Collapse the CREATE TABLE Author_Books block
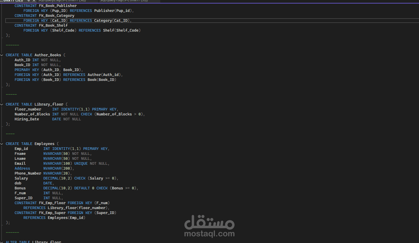 2,55
